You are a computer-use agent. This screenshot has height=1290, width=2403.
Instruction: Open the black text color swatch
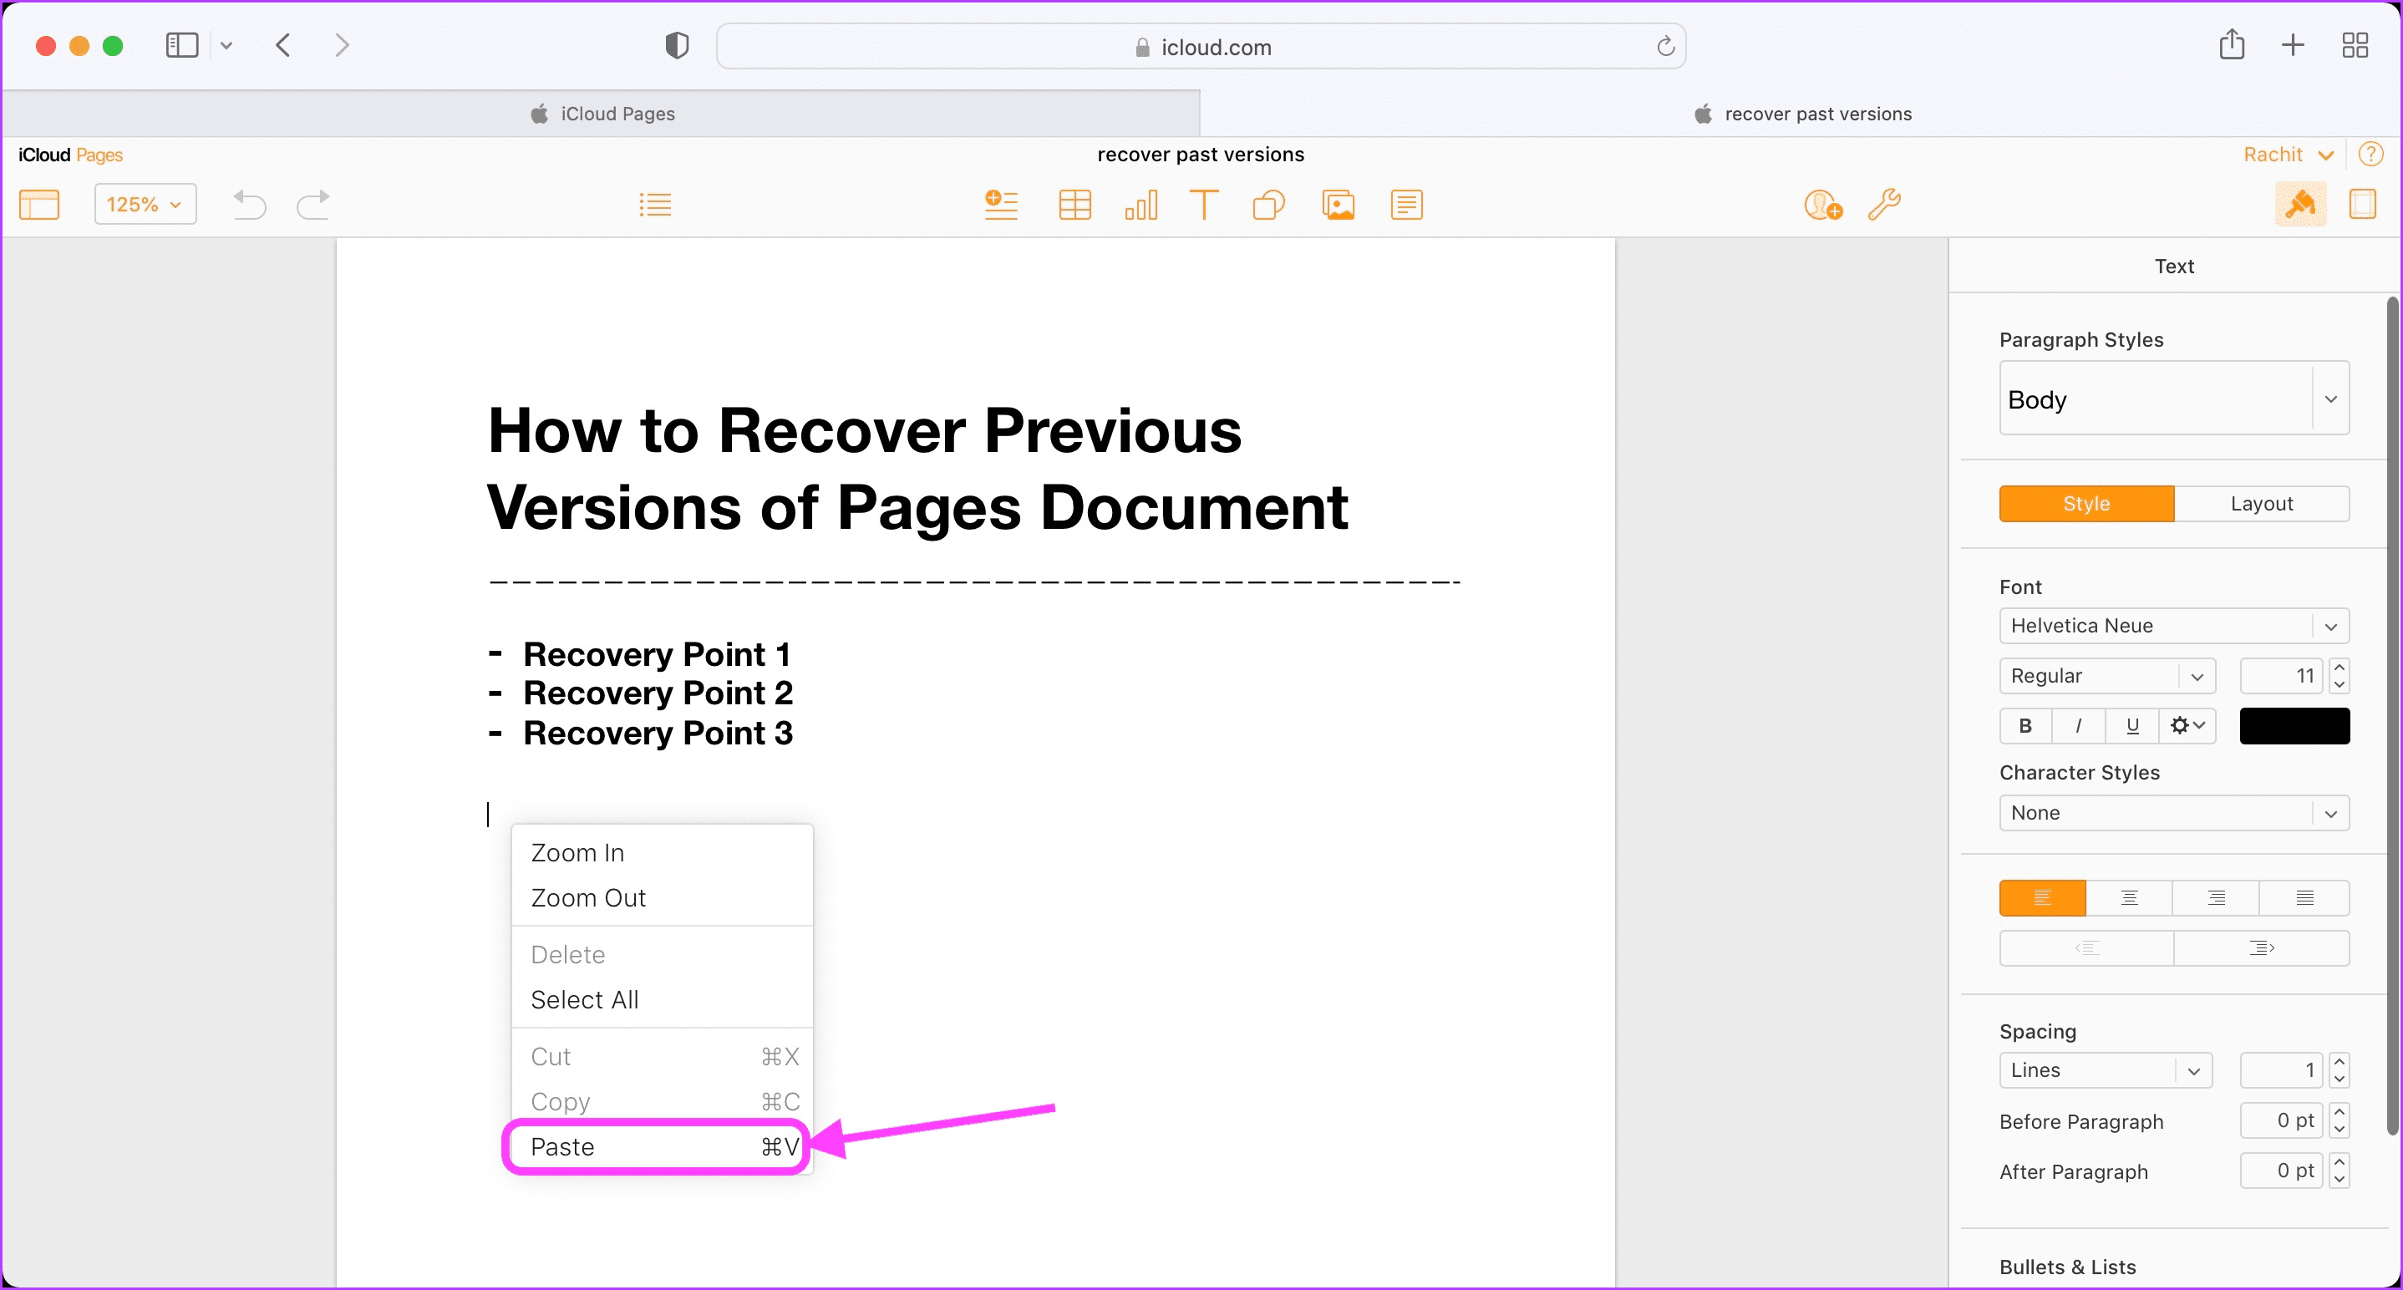point(2294,724)
